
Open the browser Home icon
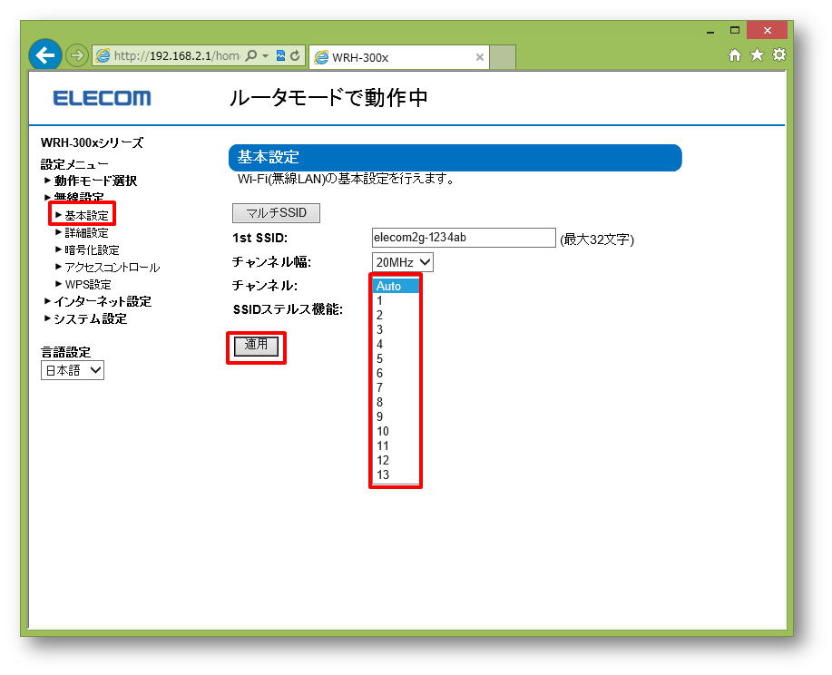click(x=734, y=54)
